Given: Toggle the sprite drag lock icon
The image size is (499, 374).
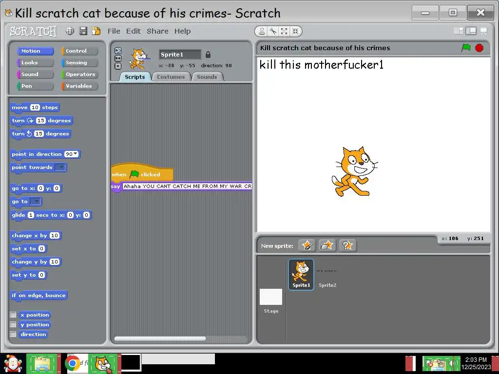Looking at the screenshot, I should (x=208, y=55).
